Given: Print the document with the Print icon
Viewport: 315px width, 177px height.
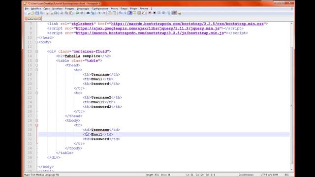Looking at the screenshot, I should [56, 13].
